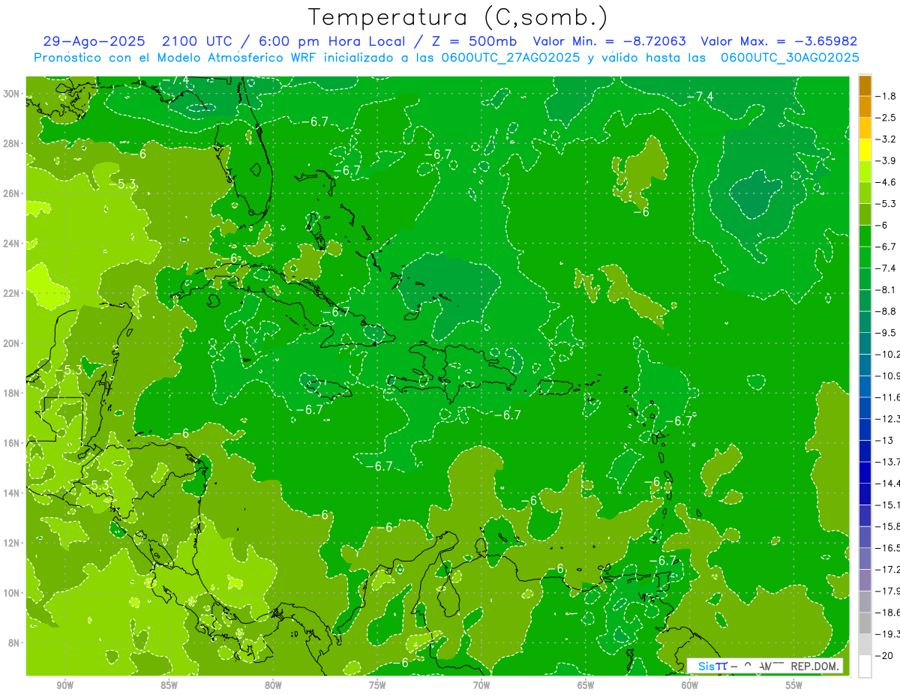Click the yellow legend swatch between -3.2 and -3.9
Viewport: 900px width, 695px height.
click(x=865, y=150)
